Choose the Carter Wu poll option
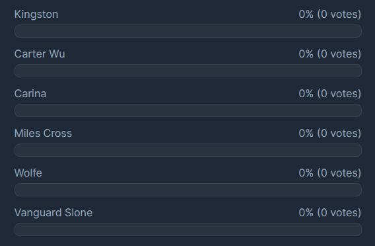 (40, 54)
